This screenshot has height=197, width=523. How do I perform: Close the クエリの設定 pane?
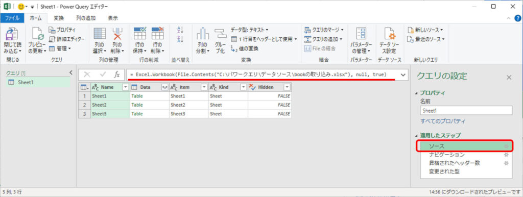509,78
